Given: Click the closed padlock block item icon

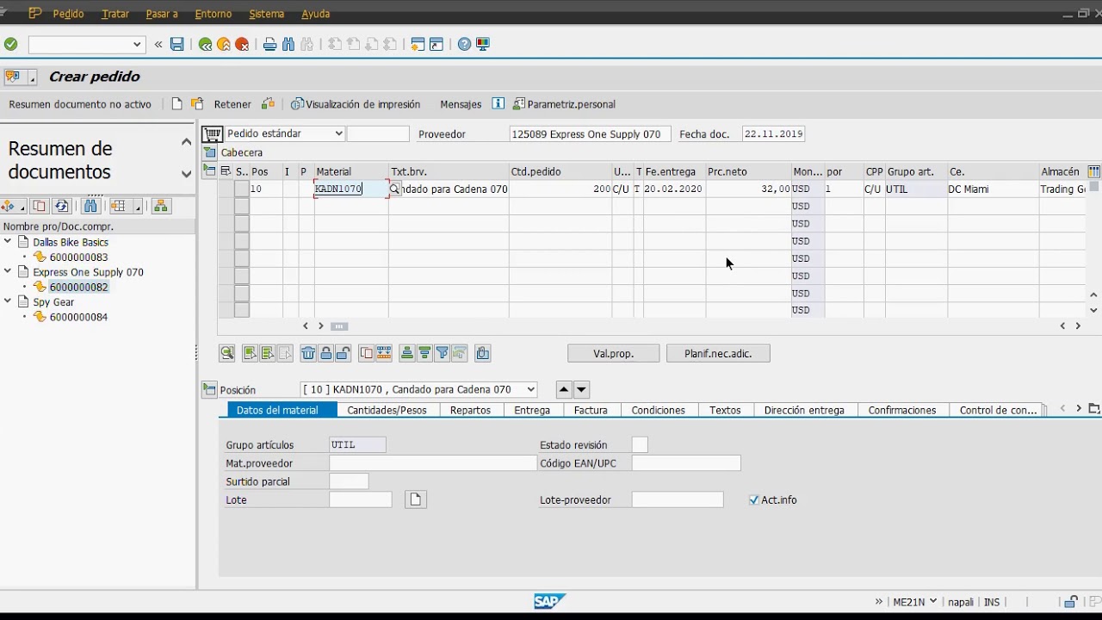Looking at the screenshot, I should (326, 353).
